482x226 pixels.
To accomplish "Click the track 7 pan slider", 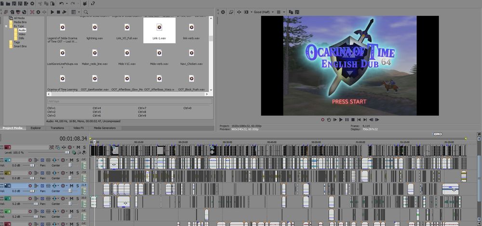I will pyautogui.click(x=70, y=204).
